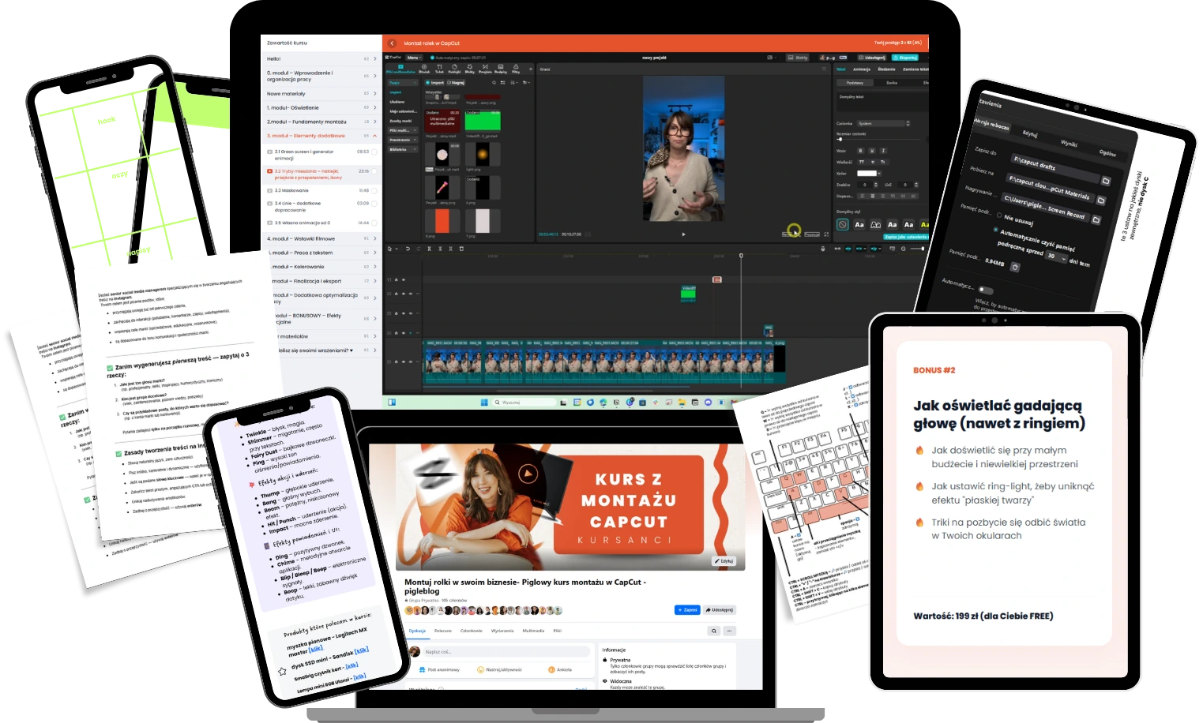Click the split clip icon in timeline toolbar
This screenshot has height=723, width=1203.
click(429, 249)
